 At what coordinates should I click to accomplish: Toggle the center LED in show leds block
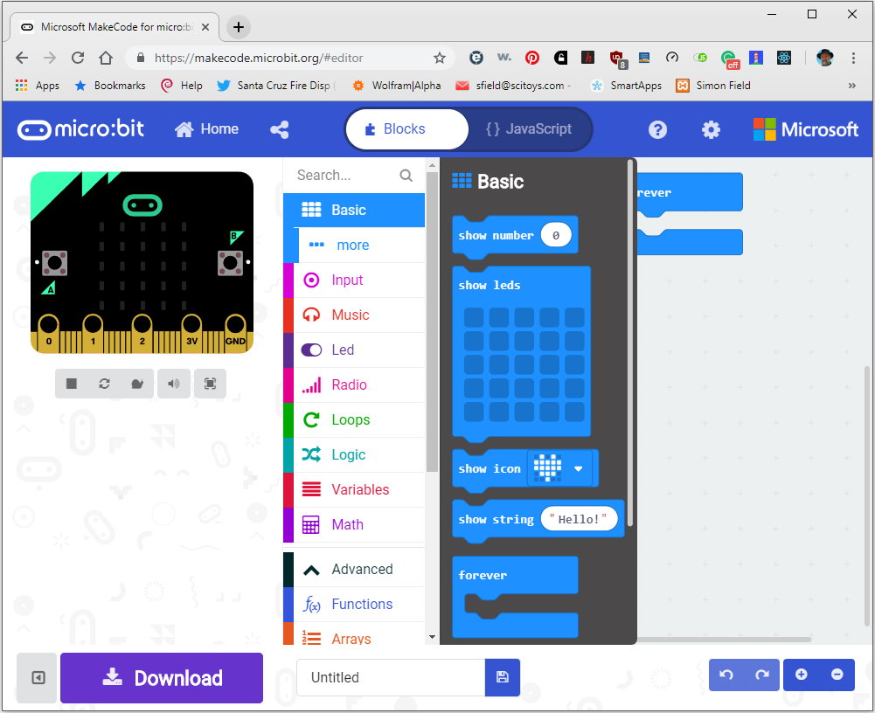(524, 365)
